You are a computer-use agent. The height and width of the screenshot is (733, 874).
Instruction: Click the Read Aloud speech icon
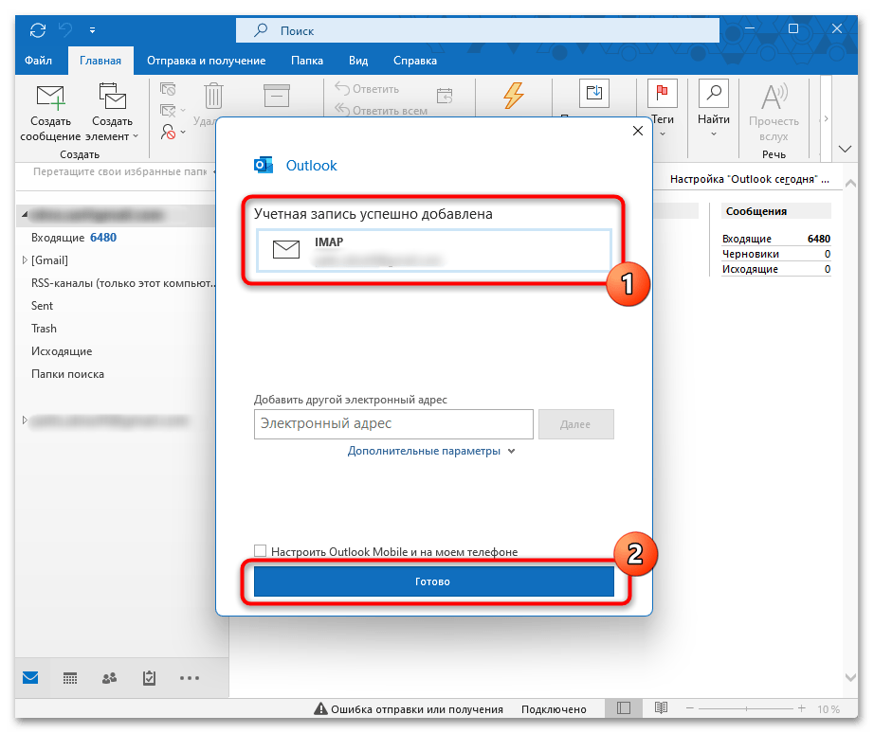774,98
